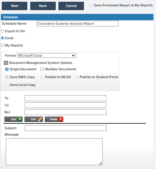The height and width of the screenshot is (169, 156).
Task: Uncheck the Single Document checkbox
Action: 7,69
